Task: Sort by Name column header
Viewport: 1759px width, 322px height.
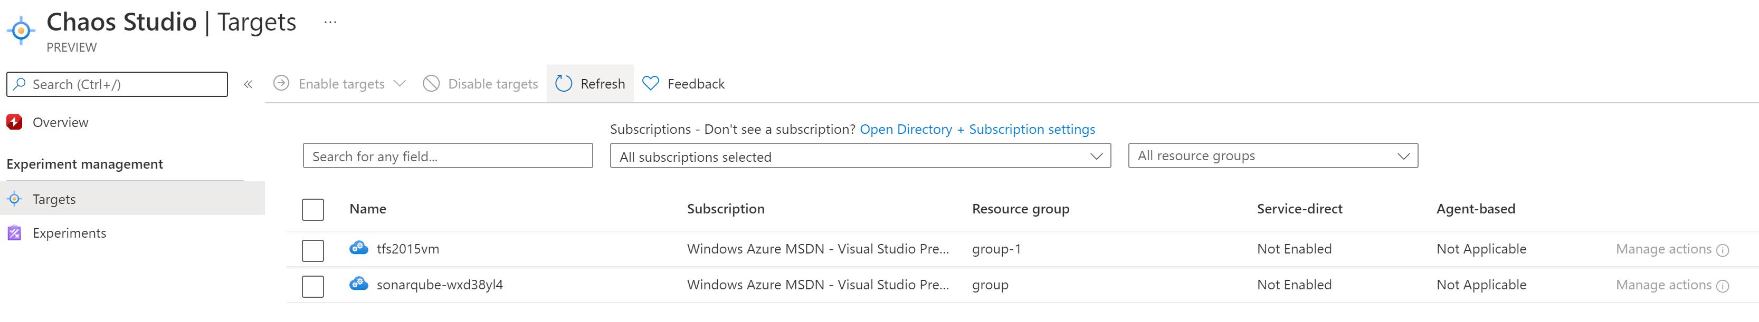Action: pyautogui.click(x=368, y=209)
